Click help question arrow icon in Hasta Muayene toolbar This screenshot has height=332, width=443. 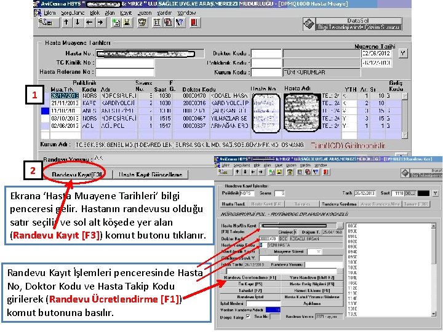click(180, 23)
